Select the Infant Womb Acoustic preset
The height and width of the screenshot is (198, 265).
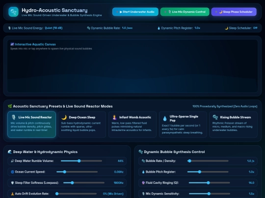(x=132, y=125)
